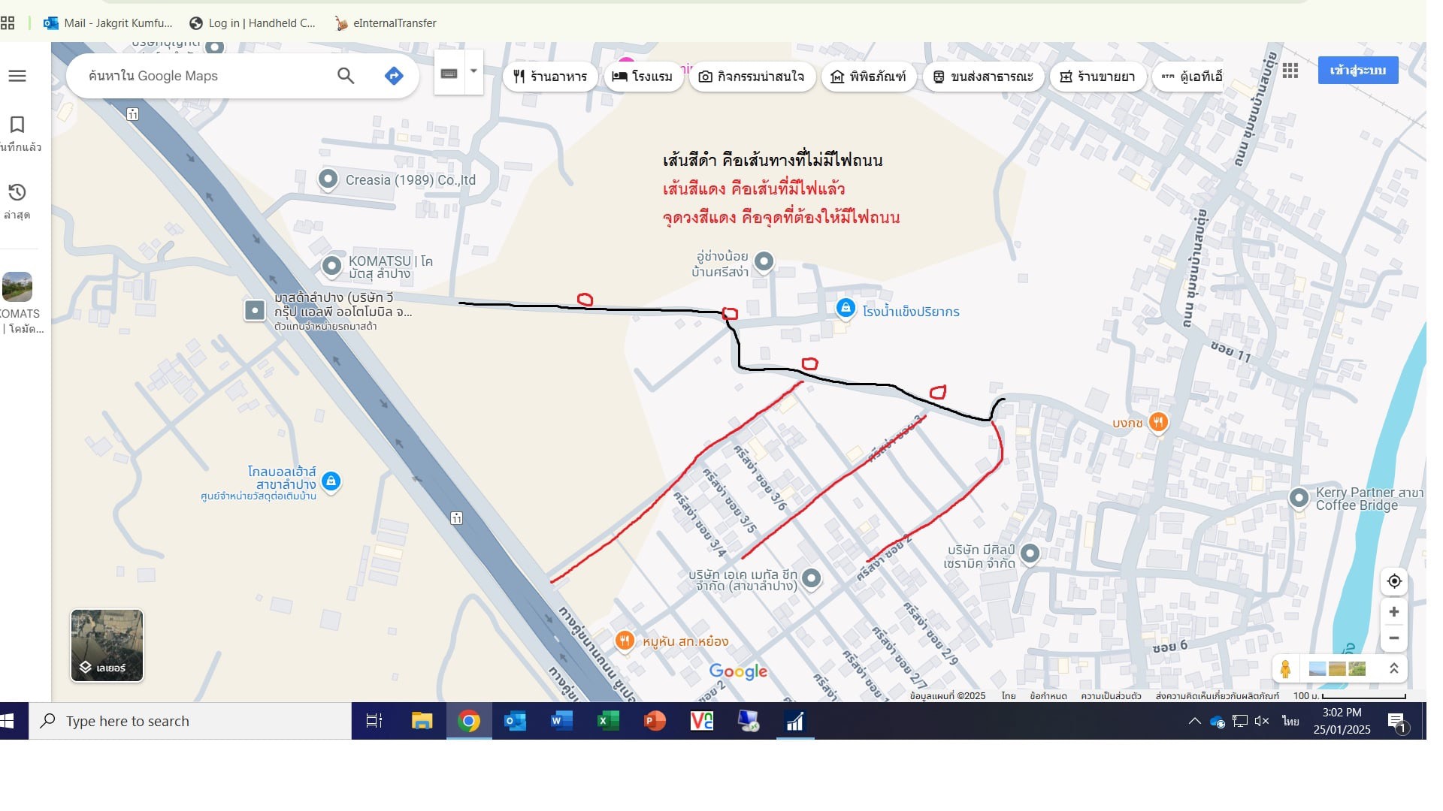This screenshot has width=1443, height=811.
Task: Expand the keyboard input tools dropdown arrow
Action: click(x=473, y=71)
